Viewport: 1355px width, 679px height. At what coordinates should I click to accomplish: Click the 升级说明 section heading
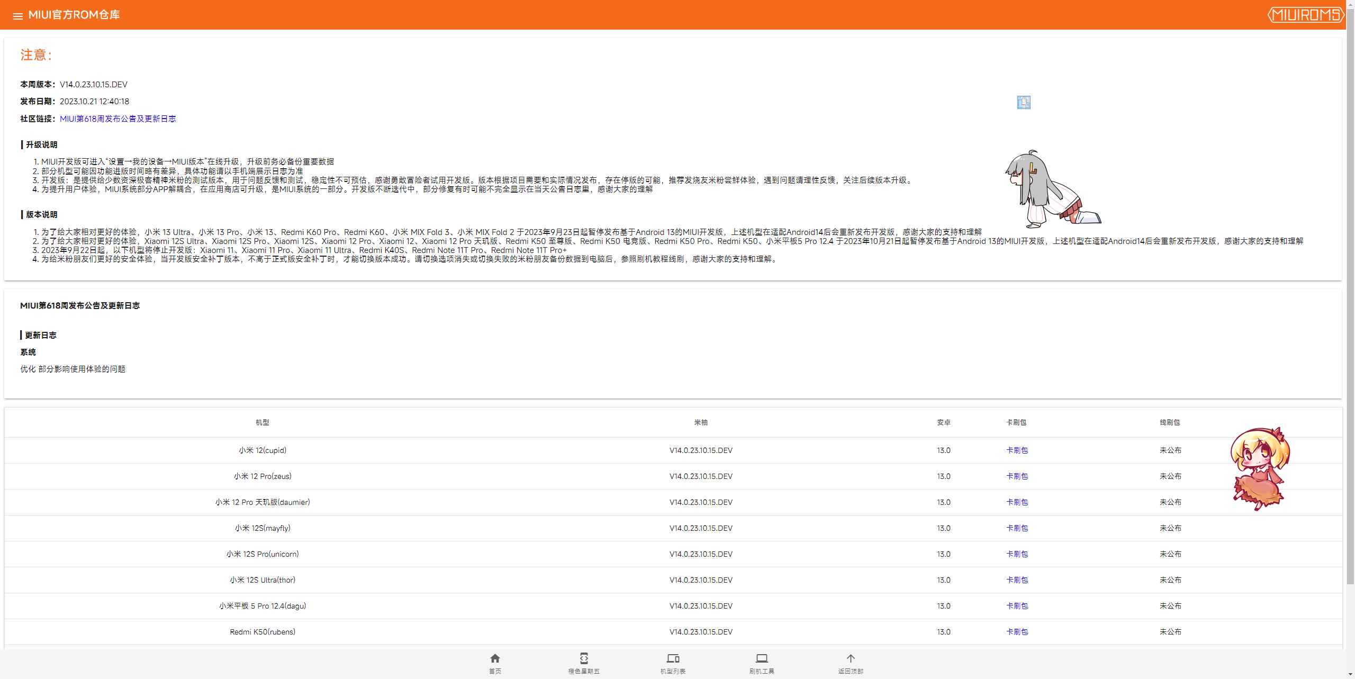click(41, 145)
